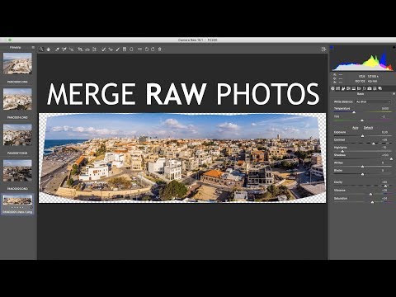Open the Basic panel options menu
The image size is (396, 297).
coord(394,94)
